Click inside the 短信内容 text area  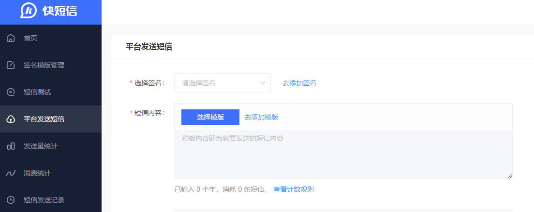pyautogui.click(x=342, y=154)
